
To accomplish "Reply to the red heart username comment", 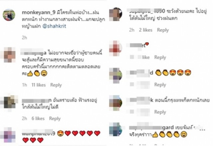I will [x=160, y=58].
